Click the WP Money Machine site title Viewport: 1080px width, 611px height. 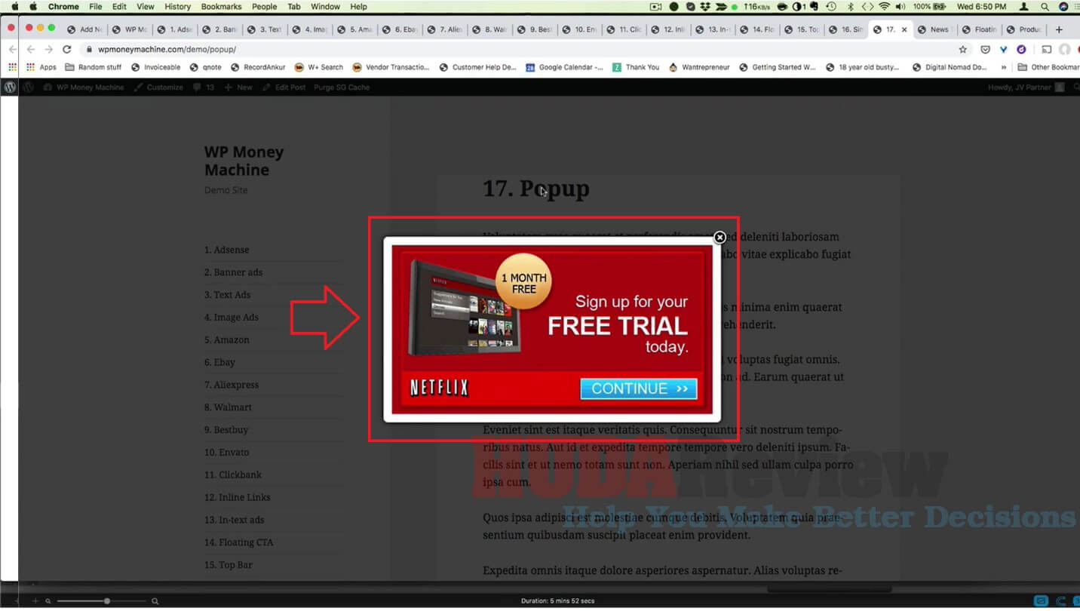[244, 161]
